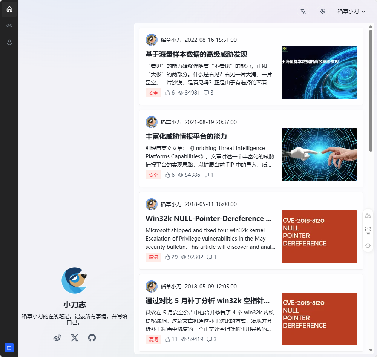The width and height of the screenshot is (377, 357).
Task: Toggle the sidebar collapse blue button
Action: 9,348
